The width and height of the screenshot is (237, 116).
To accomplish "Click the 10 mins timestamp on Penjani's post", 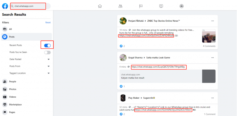I will pyautogui.click(x=123, y=30).
